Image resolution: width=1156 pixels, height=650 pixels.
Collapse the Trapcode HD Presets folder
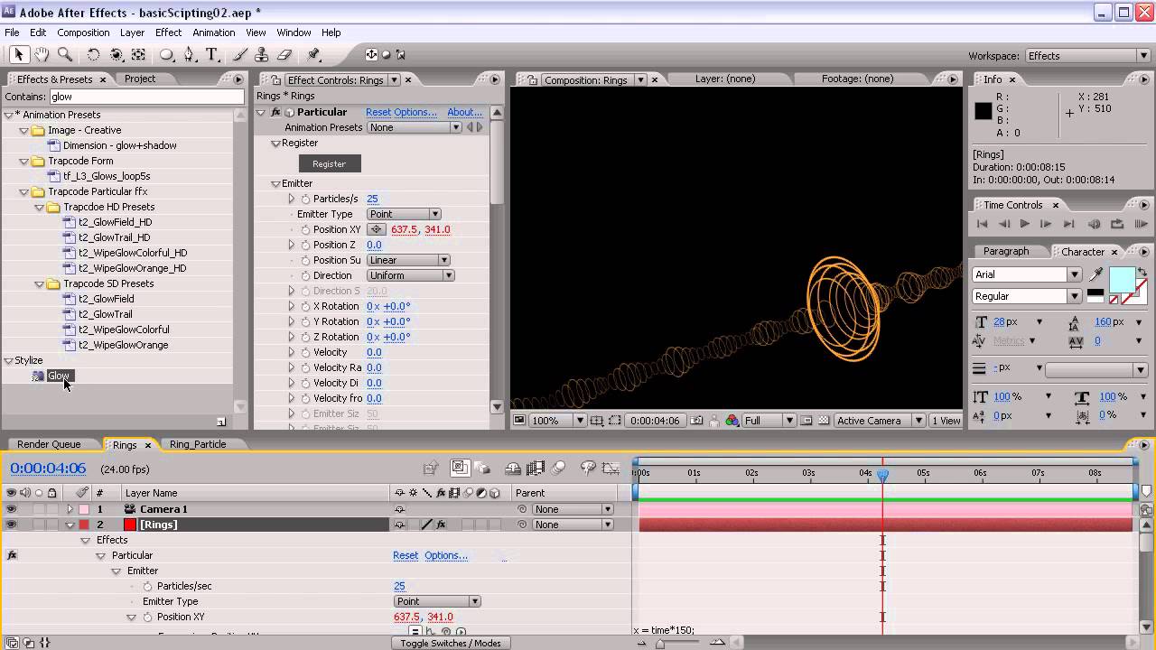[x=40, y=207]
